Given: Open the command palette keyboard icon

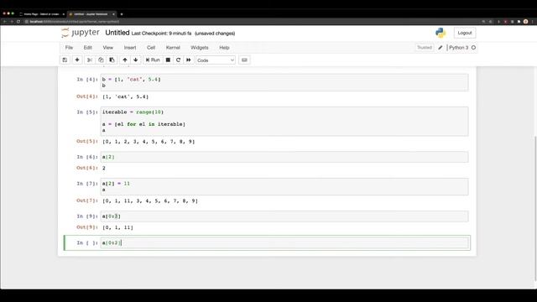Looking at the screenshot, I should pyautogui.click(x=244, y=60).
